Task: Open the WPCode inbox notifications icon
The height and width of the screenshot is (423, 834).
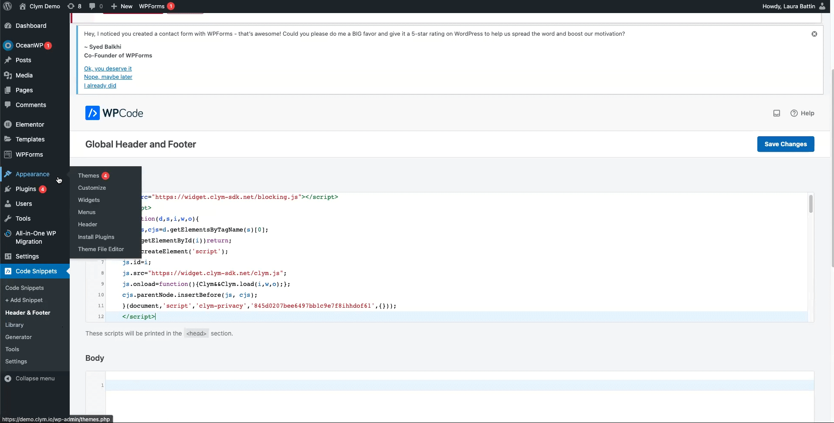Action: [776, 113]
